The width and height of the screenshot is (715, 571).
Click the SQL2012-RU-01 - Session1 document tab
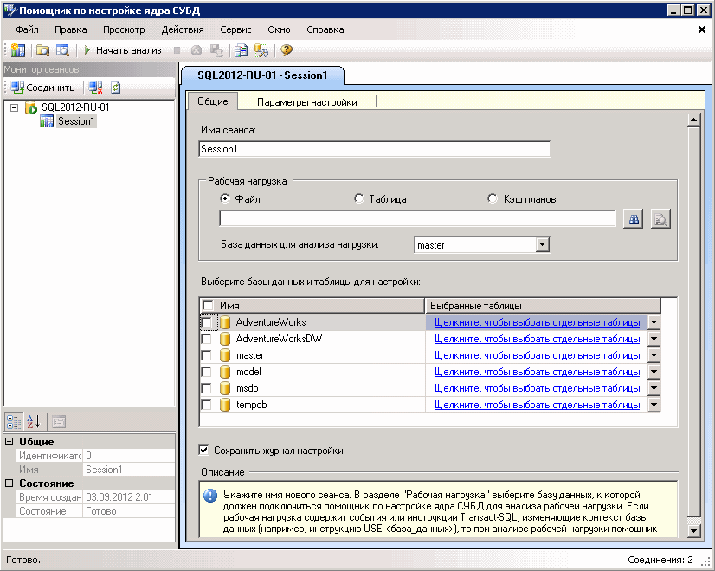pyautogui.click(x=262, y=75)
